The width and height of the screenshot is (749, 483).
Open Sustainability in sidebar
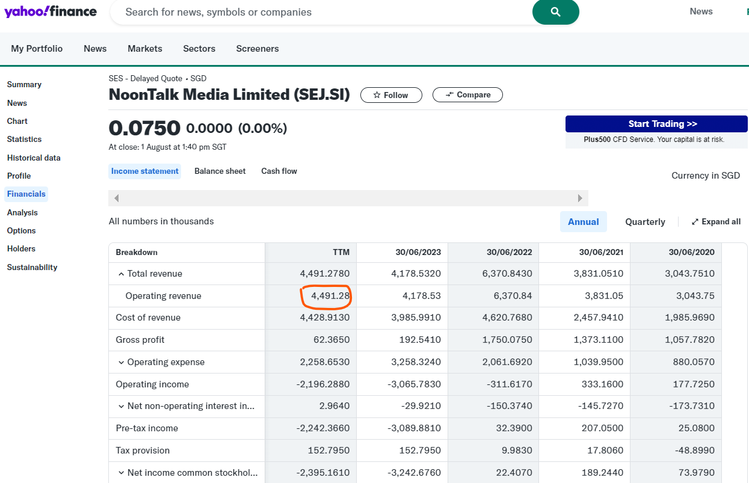32,267
